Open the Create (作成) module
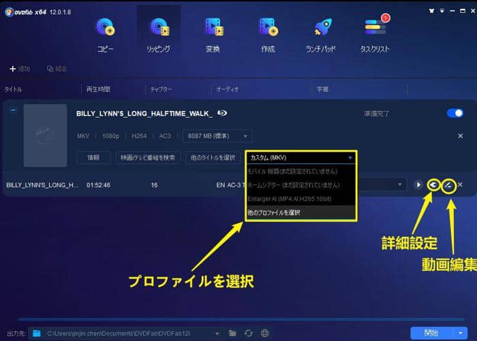The image size is (477, 341). coord(268,35)
